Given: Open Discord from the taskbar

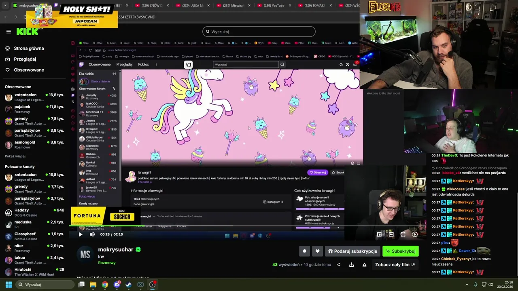Looking at the screenshot, I should coord(117,285).
